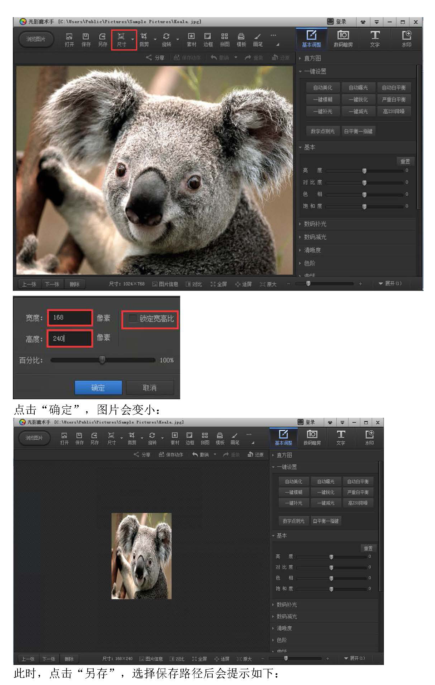Viewport: 435px width, 685px height.
Task: Click 图片信息 in the 1024×768 window status bar
Action: click(165, 284)
